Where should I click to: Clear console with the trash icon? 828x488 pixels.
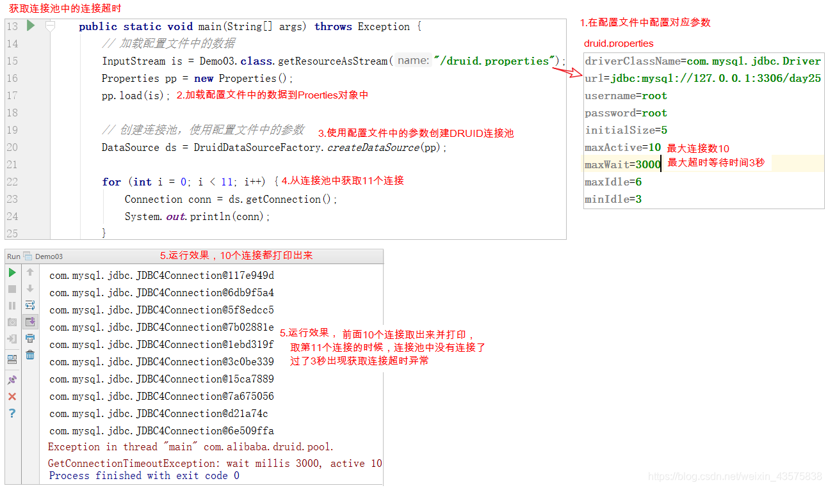[x=30, y=355]
